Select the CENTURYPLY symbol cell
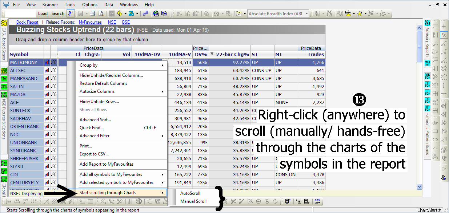Screen dimensions: 449x213 coord(26,182)
